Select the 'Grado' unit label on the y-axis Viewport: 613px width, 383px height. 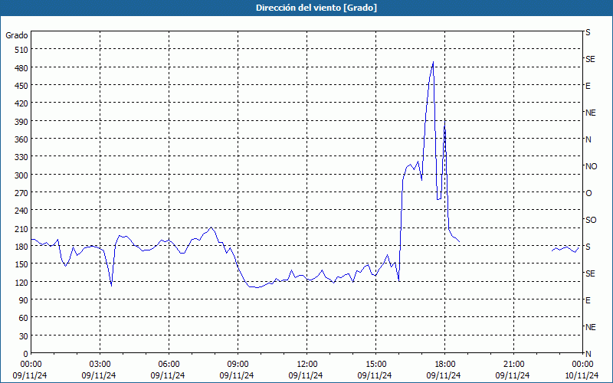tap(17, 35)
